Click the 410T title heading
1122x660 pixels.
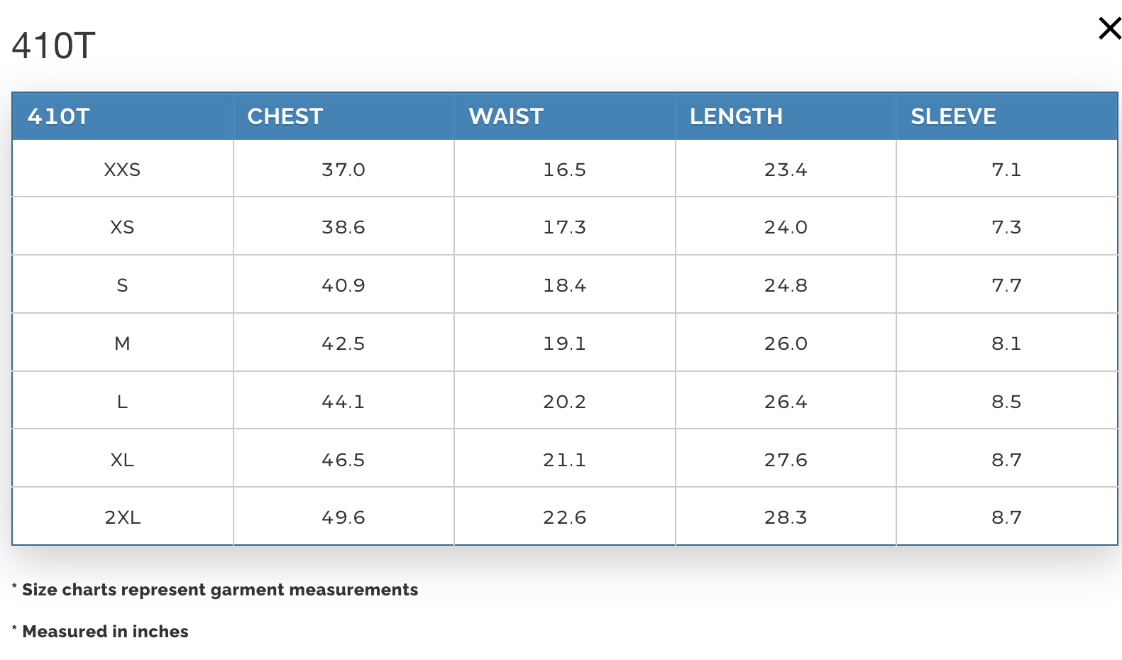click(54, 46)
